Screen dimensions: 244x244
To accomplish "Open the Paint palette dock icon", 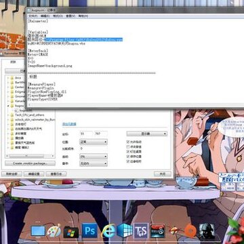I will [x=54, y=230].
